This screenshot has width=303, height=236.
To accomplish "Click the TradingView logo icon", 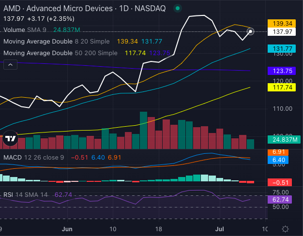I will pos(11,138).
